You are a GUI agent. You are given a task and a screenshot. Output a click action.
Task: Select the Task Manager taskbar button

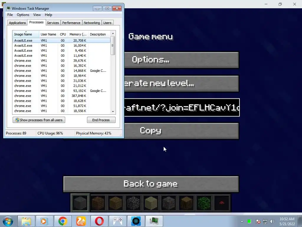tap(154, 221)
